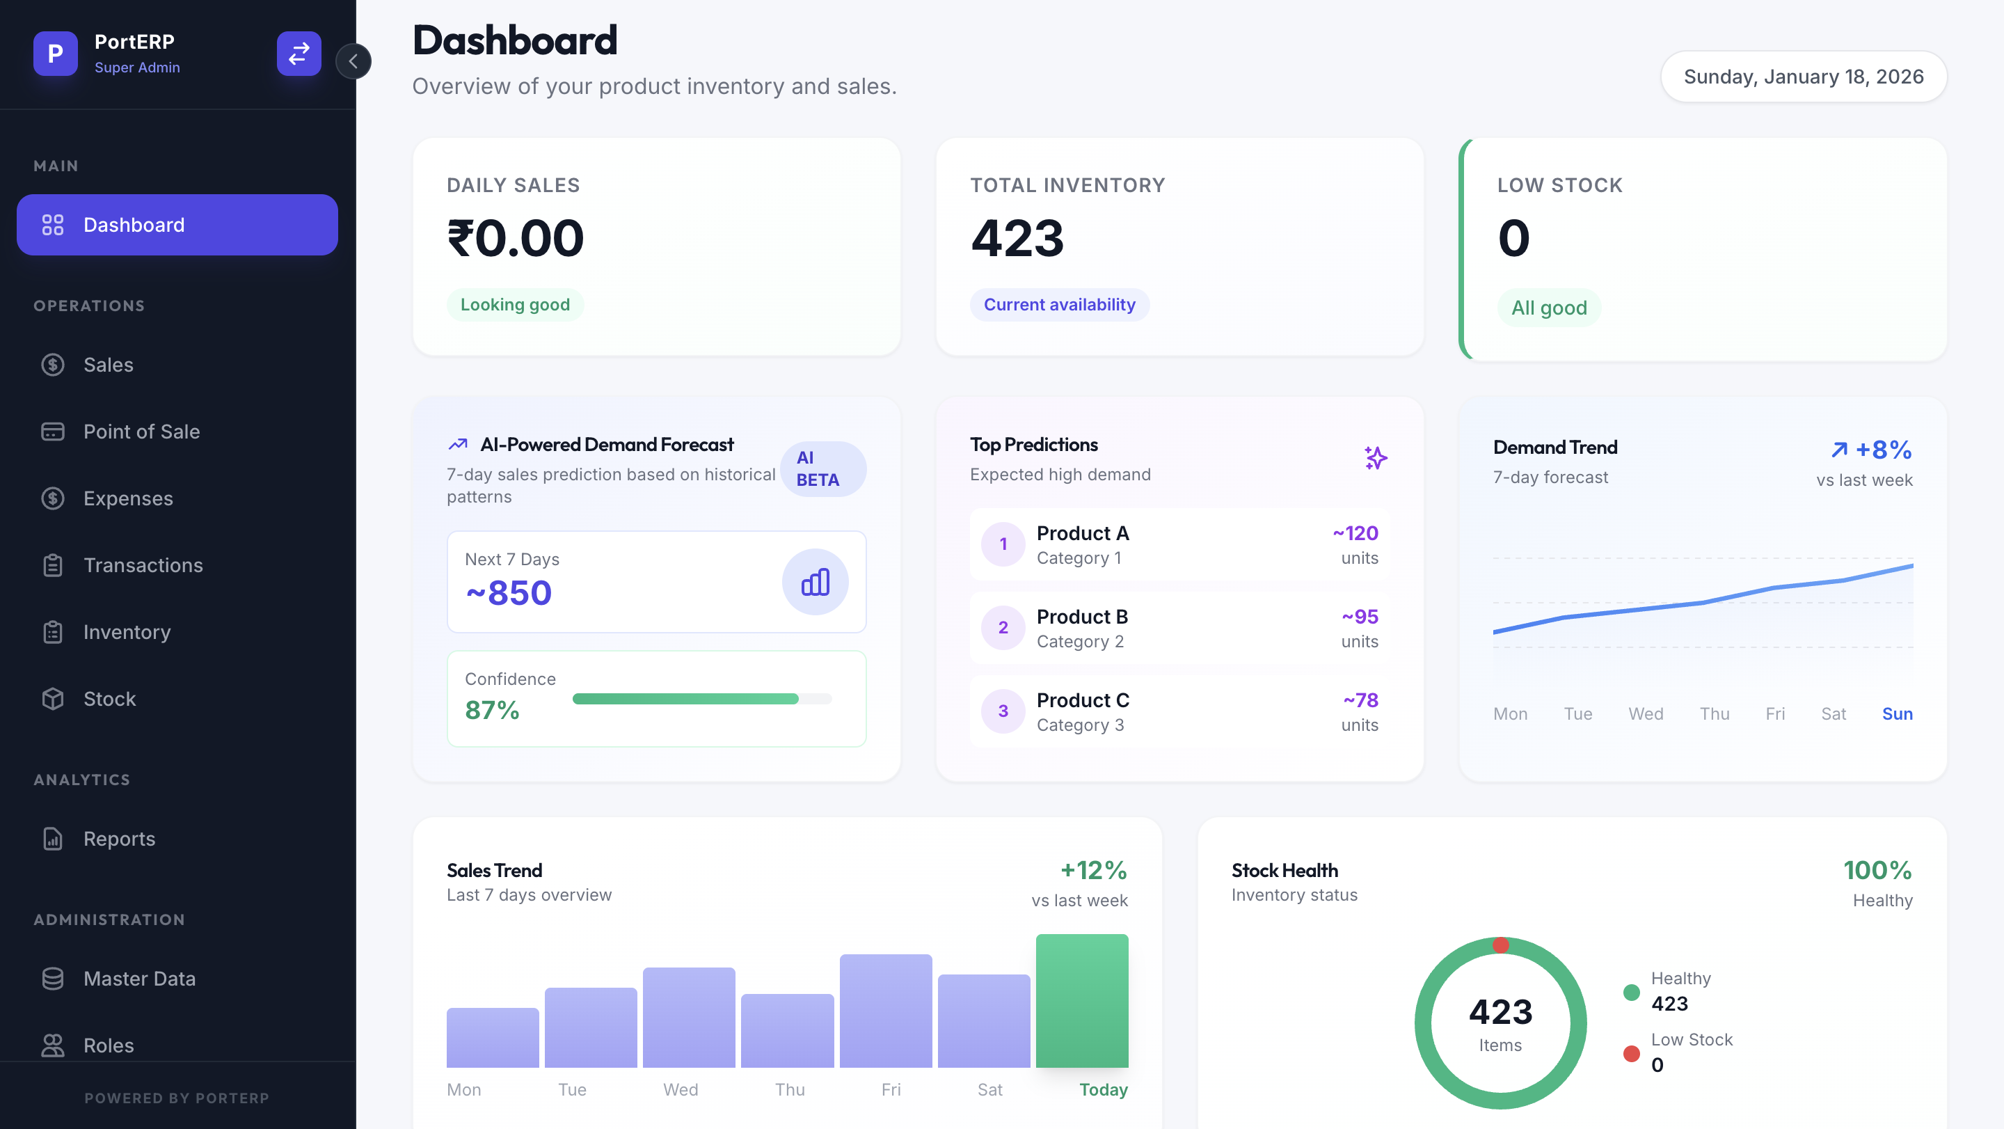Click the Dashboard grid icon

[x=53, y=225]
